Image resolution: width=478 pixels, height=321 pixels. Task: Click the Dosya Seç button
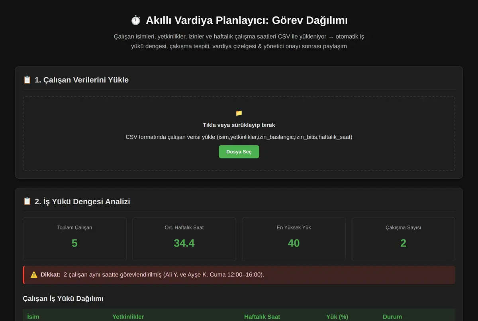pyautogui.click(x=239, y=152)
